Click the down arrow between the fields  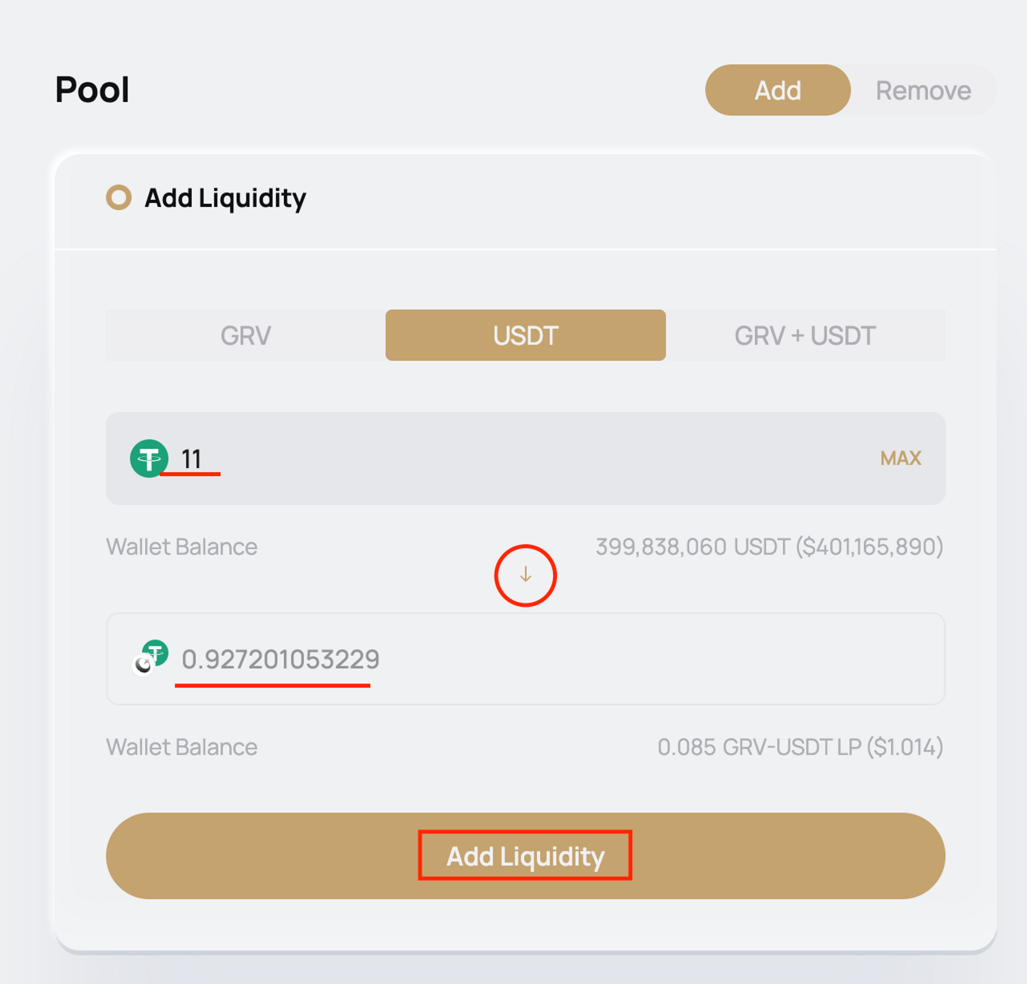(x=525, y=575)
